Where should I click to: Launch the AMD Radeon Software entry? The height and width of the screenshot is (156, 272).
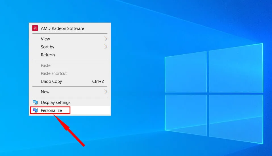(62, 28)
